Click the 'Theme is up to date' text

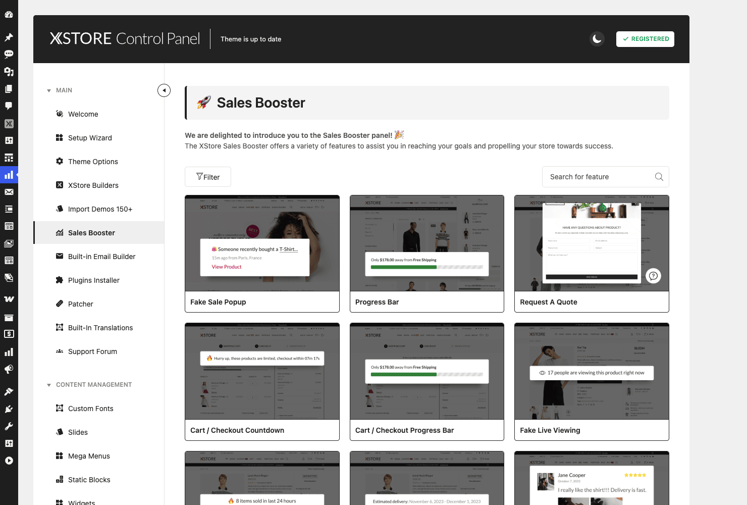tap(251, 39)
